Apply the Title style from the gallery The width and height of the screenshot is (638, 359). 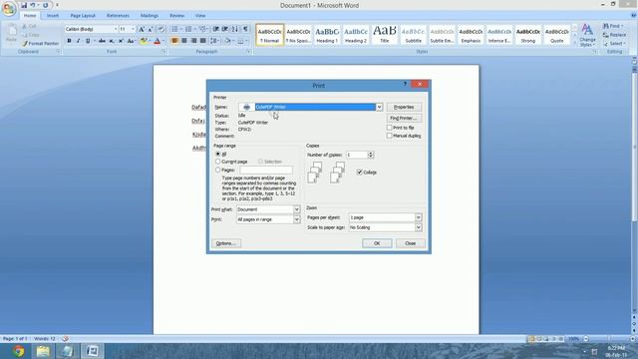tap(384, 35)
